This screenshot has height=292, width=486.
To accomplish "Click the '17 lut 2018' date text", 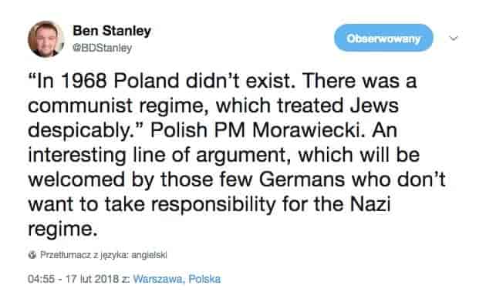I will (x=93, y=279).
